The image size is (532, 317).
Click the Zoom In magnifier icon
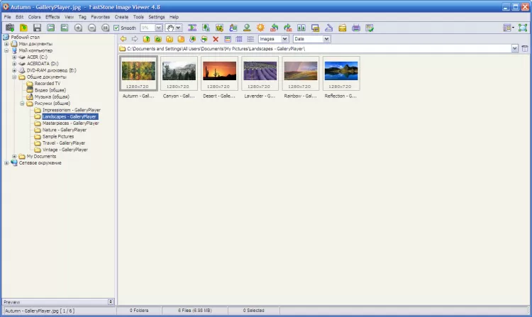click(77, 28)
